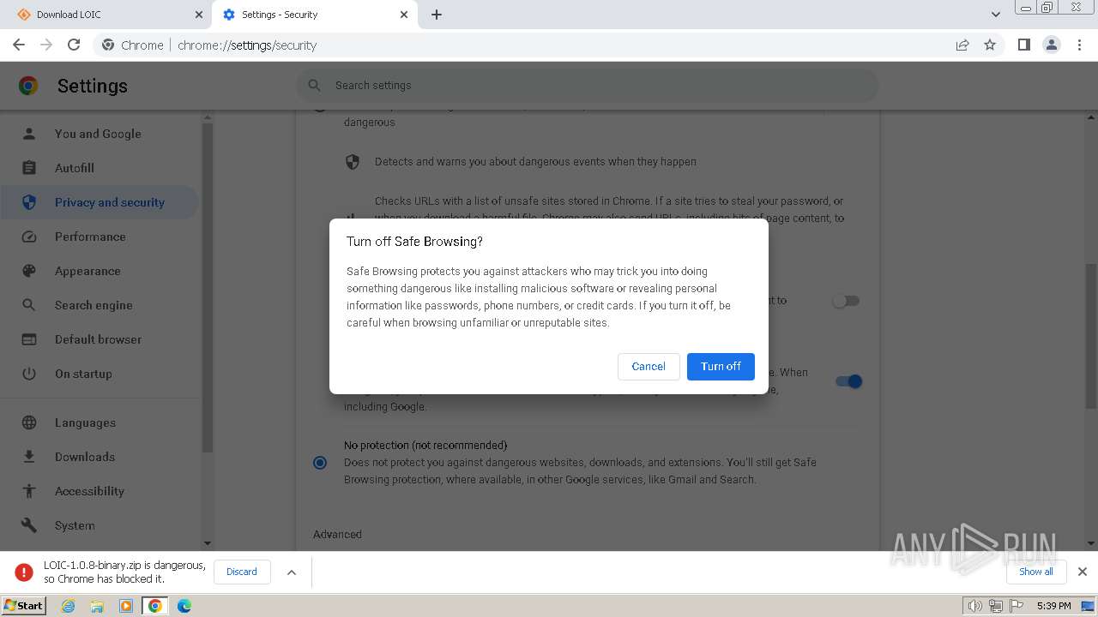Expand blocked download options arrow
Viewport: 1098px width, 617px height.
(292, 572)
